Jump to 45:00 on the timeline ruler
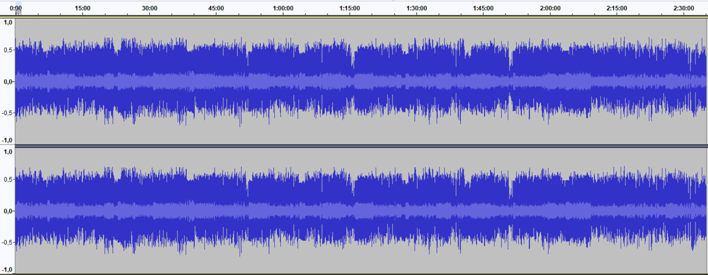 point(217,8)
